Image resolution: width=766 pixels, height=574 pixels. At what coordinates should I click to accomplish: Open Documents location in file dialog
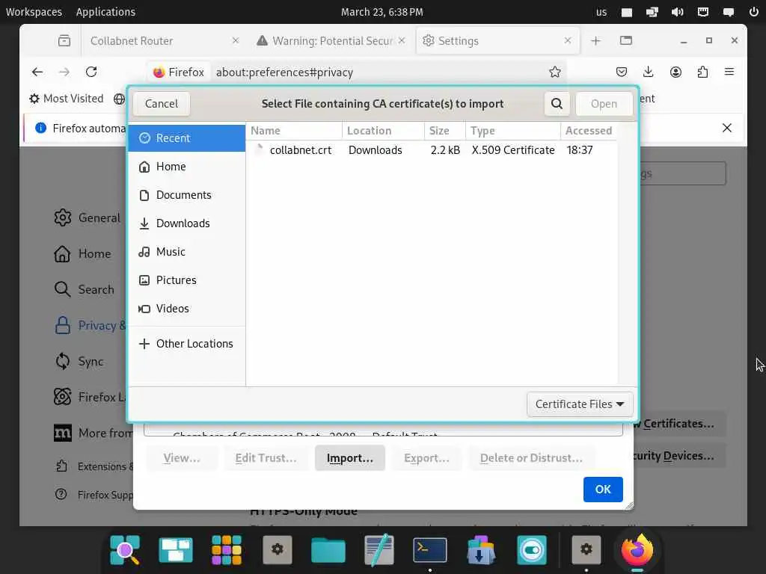point(186,195)
